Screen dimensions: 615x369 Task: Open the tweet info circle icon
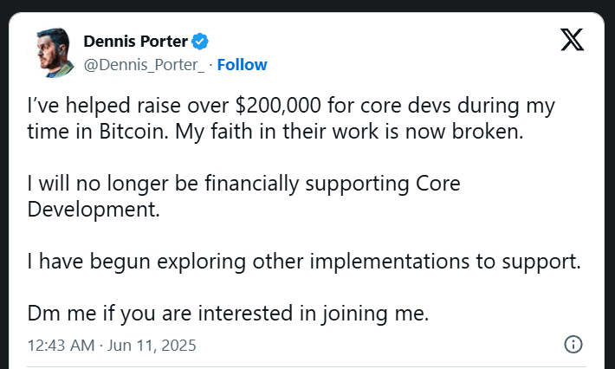click(573, 344)
